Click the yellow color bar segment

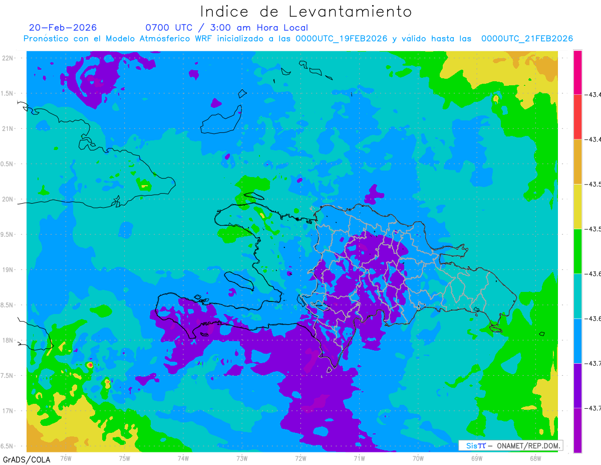pyautogui.click(x=577, y=206)
